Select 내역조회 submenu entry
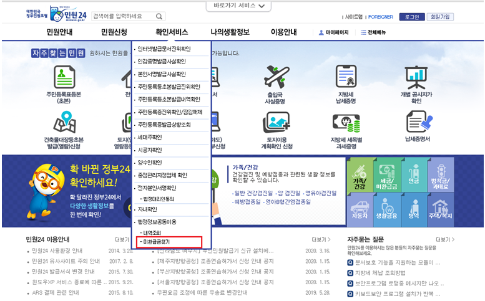The height and width of the screenshot is (301, 485). click(x=150, y=233)
